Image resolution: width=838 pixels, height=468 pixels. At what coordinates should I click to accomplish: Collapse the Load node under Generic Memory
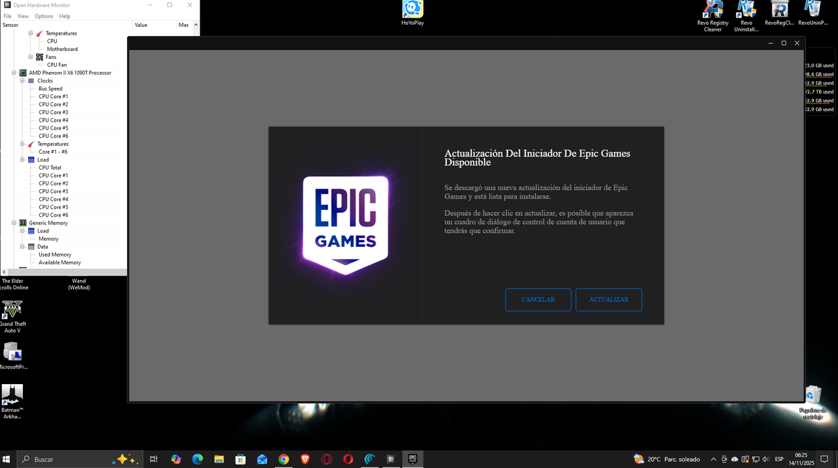pos(22,231)
